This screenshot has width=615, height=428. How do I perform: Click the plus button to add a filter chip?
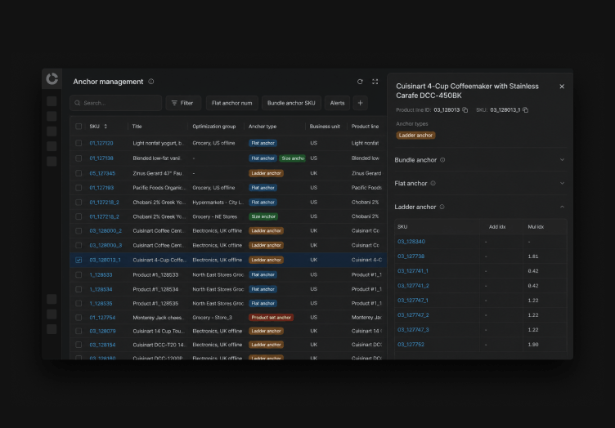coord(360,103)
